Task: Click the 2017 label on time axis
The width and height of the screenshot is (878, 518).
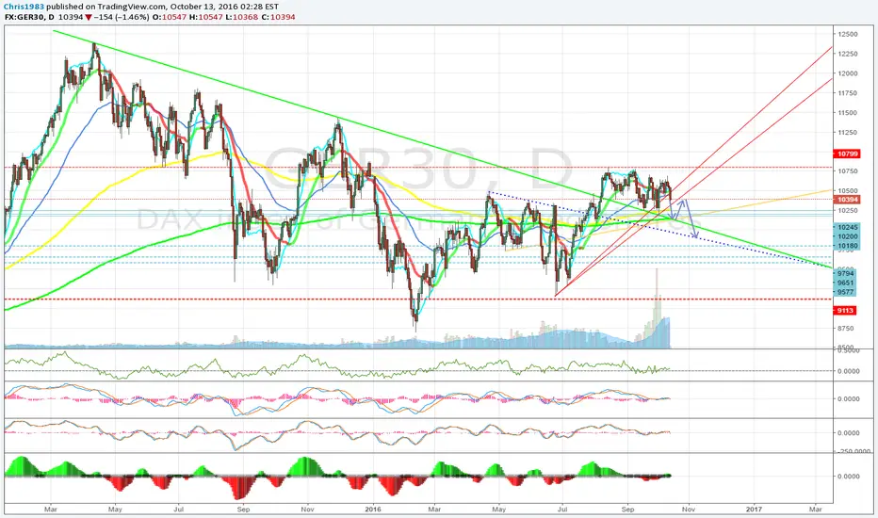Action: 755,510
